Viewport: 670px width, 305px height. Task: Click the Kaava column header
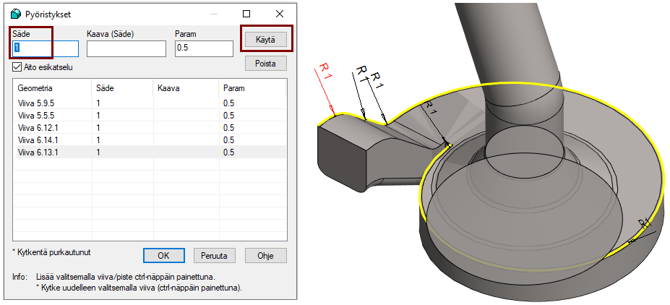(186, 87)
